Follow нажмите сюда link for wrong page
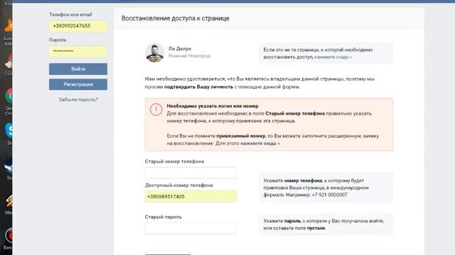The width and height of the screenshot is (455, 255). (x=333, y=57)
